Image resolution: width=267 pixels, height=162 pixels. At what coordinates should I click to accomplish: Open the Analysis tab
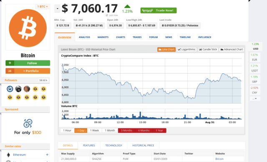pos(84,37)
